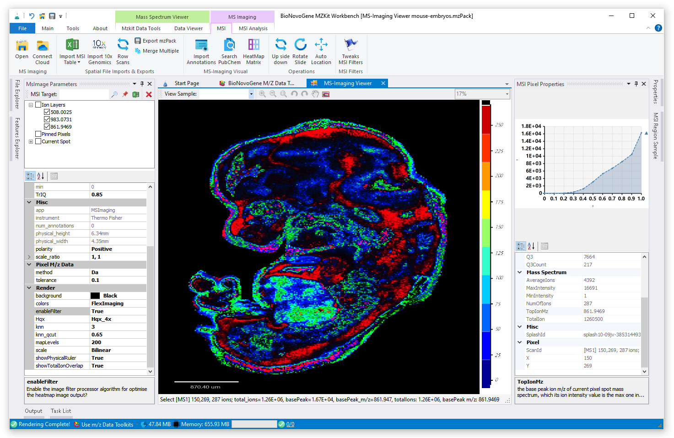Image resolution: width=674 pixels, height=438 pixels.
Task: Click the HeatMap Matrix icon
Action: (x=253, y=45)
